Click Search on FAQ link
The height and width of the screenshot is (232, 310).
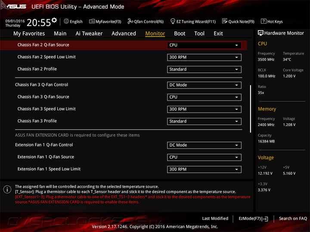tap(293, 219)
